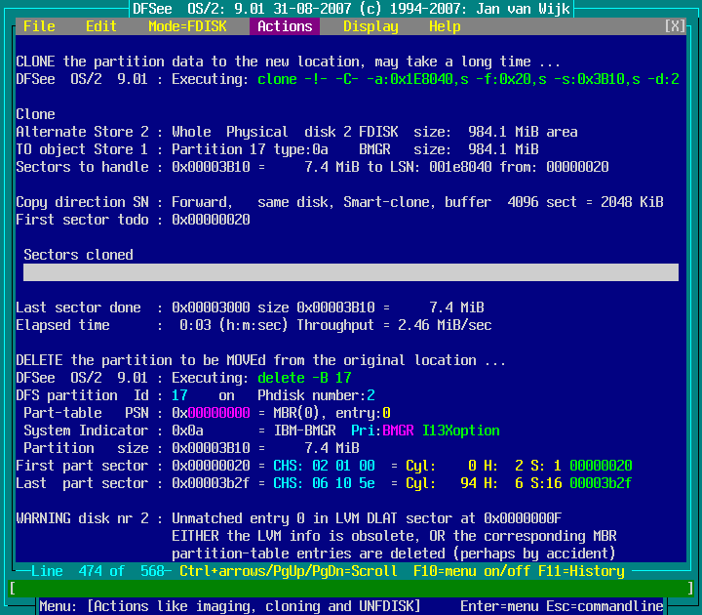This screenshot has width=702, height=615.
Task: Click F10=menu on/off in status line
Action: pos(468,571)
